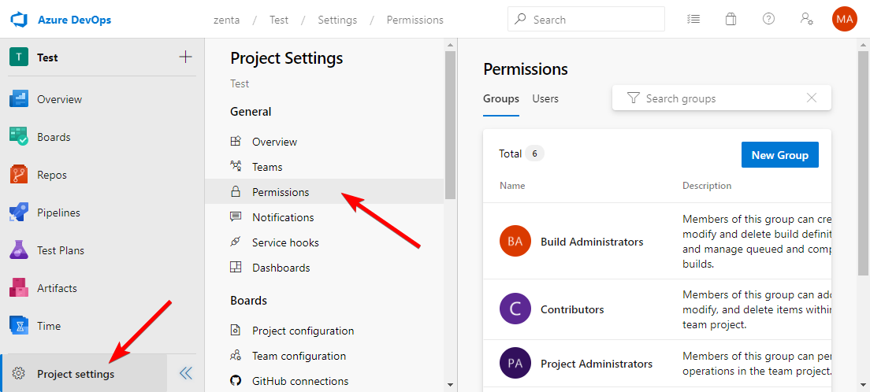Select the Permissions breadcrumb link

[x=415, y=20]
